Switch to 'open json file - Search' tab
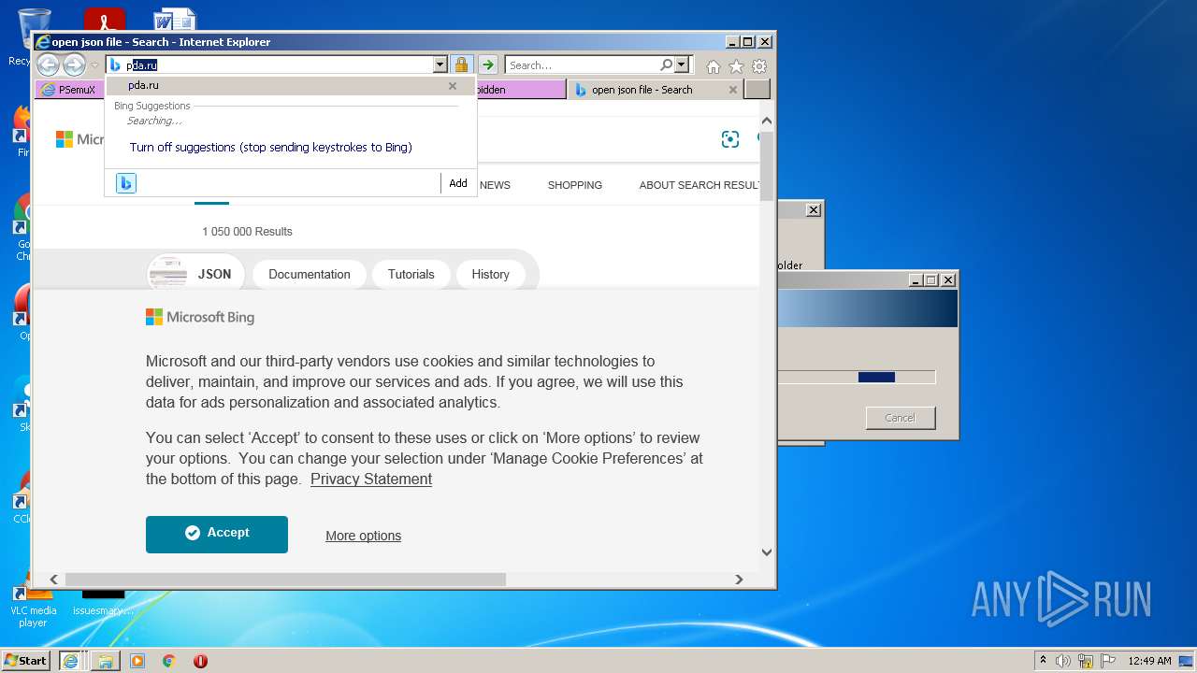Screen dimensions: 1197x673 click(x=642, y=90)
